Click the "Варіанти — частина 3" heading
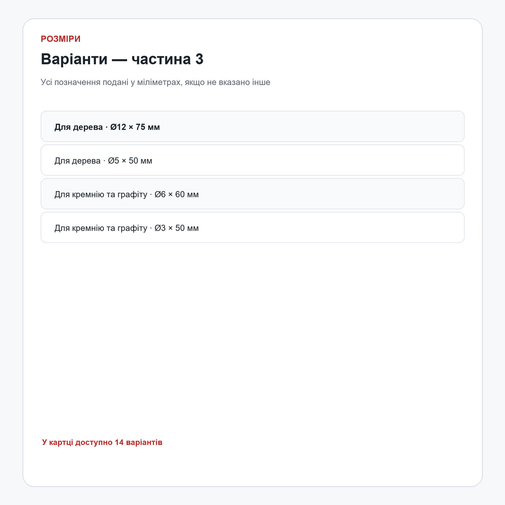This screenshot has width=505, height=505. pyautogui.click(x=122, y=59)
